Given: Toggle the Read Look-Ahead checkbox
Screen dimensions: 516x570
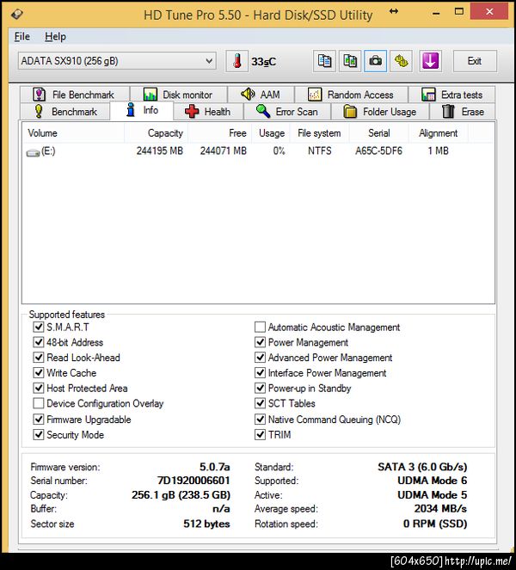Looking at the screenshot, I should tap(39, 358).
